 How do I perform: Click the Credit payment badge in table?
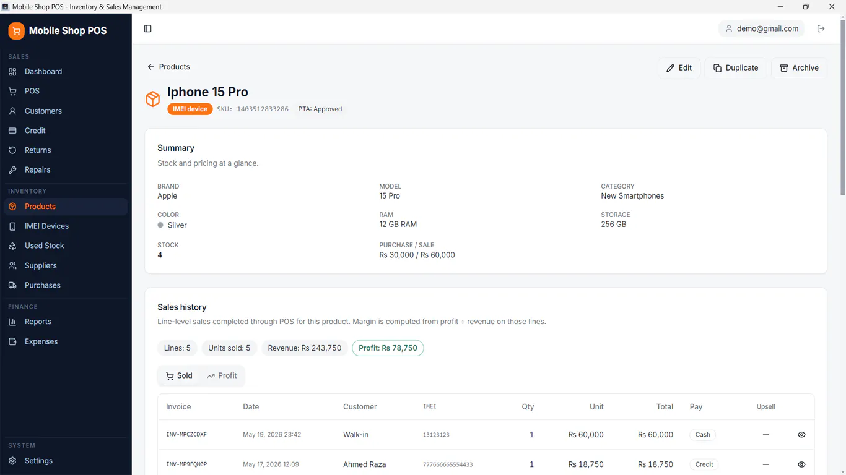(704, 464)
